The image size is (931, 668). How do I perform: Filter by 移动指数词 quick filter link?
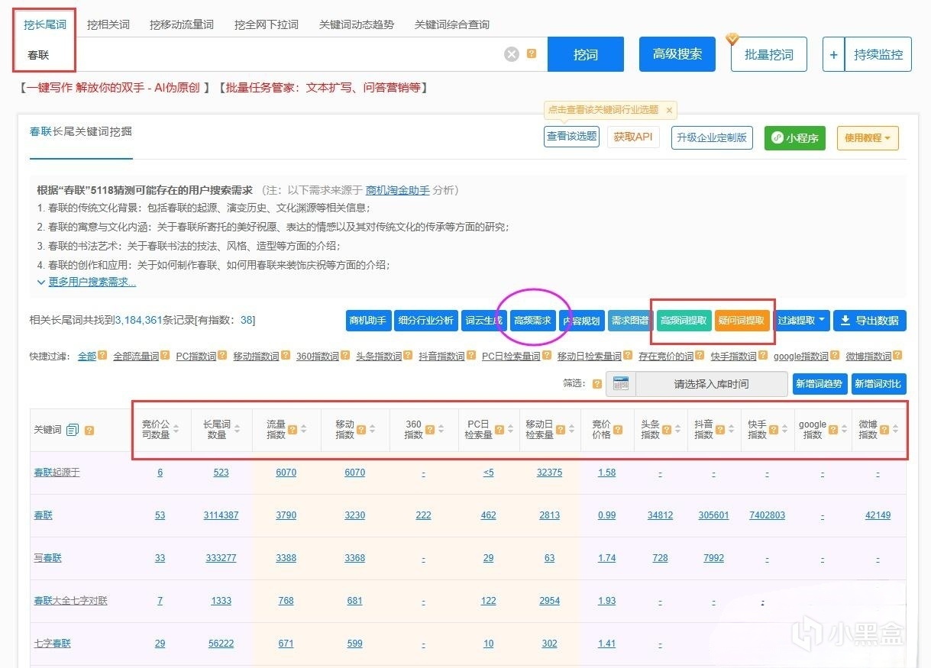coord(257,356)
